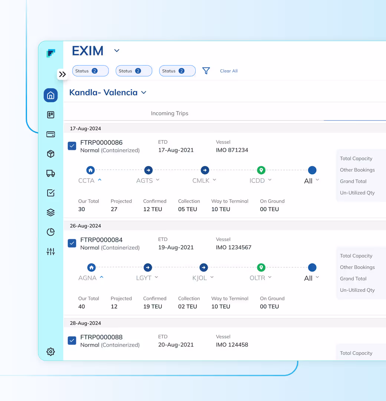Viewport: 386px width, 401px height.
Task: Open trip FTRP0000088 title
Action: click(101, 337)
